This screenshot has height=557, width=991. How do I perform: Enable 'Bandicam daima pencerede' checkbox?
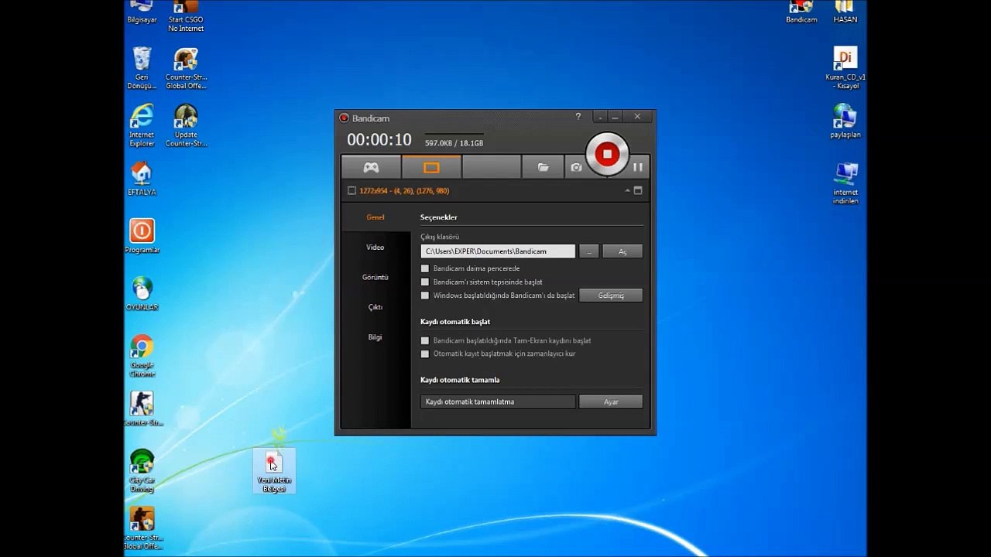tap(424, 268)
